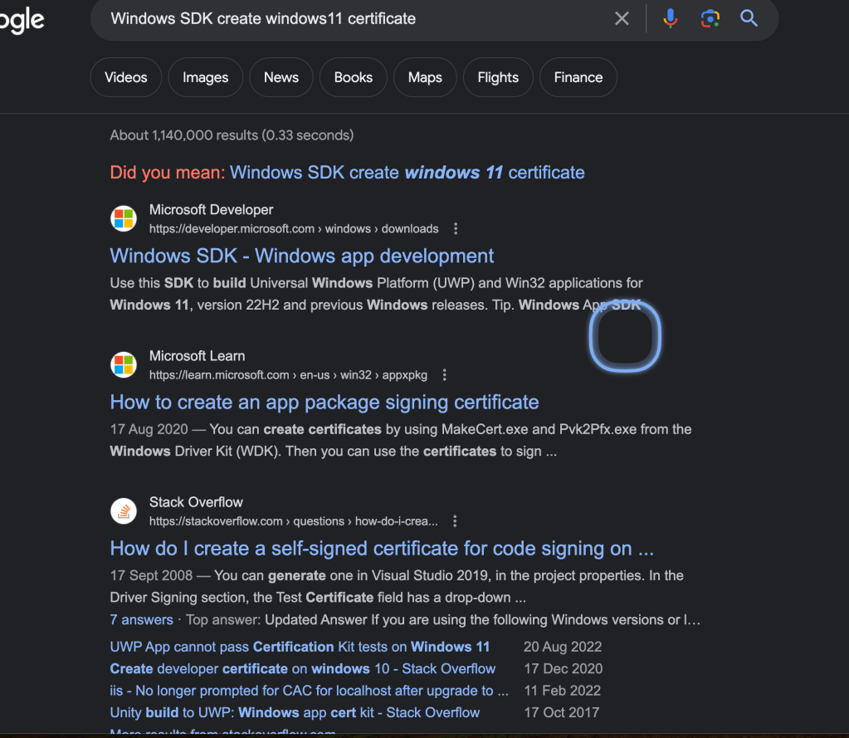Switch to the Maps filter
Screen dimensions: 849x738
click(x=425, y=77)
